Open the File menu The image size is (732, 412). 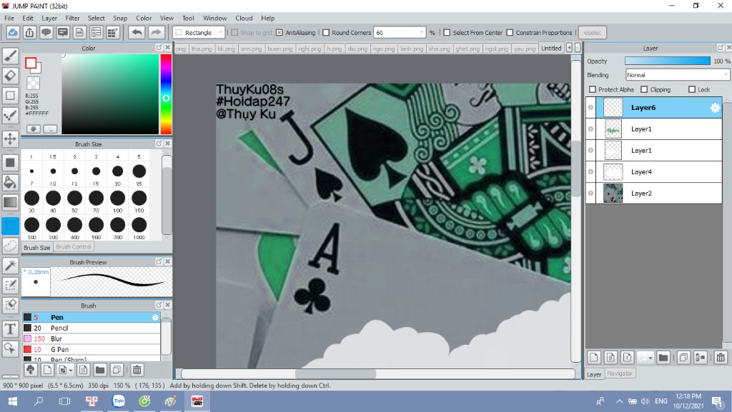(9, 18)
